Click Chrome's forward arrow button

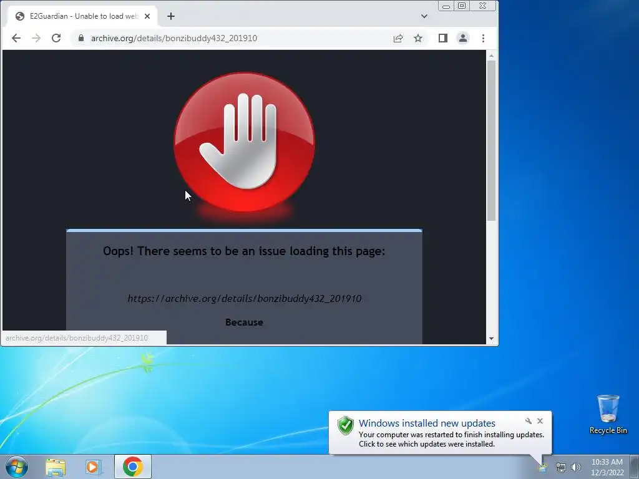[36, 38]
